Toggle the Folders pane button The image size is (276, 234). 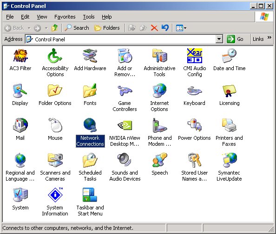[107, 28]
